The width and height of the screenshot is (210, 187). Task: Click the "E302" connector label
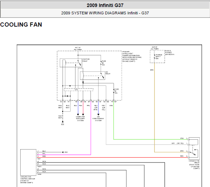pos(39,174)
